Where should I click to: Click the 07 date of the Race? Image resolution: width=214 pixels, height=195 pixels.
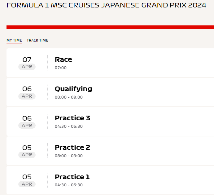point(27,60)
